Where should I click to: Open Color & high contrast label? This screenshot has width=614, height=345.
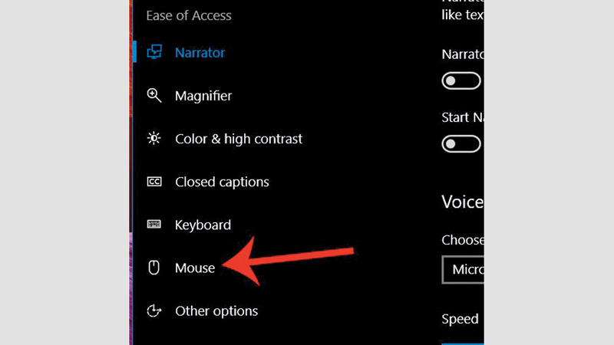tap(239, 139)
